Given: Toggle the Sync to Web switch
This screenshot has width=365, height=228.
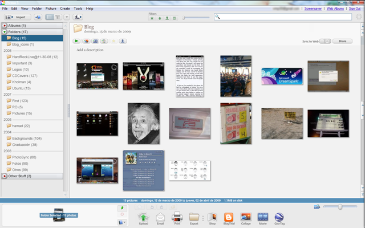Looking at the screenshot, I should [x=325, y=41].
